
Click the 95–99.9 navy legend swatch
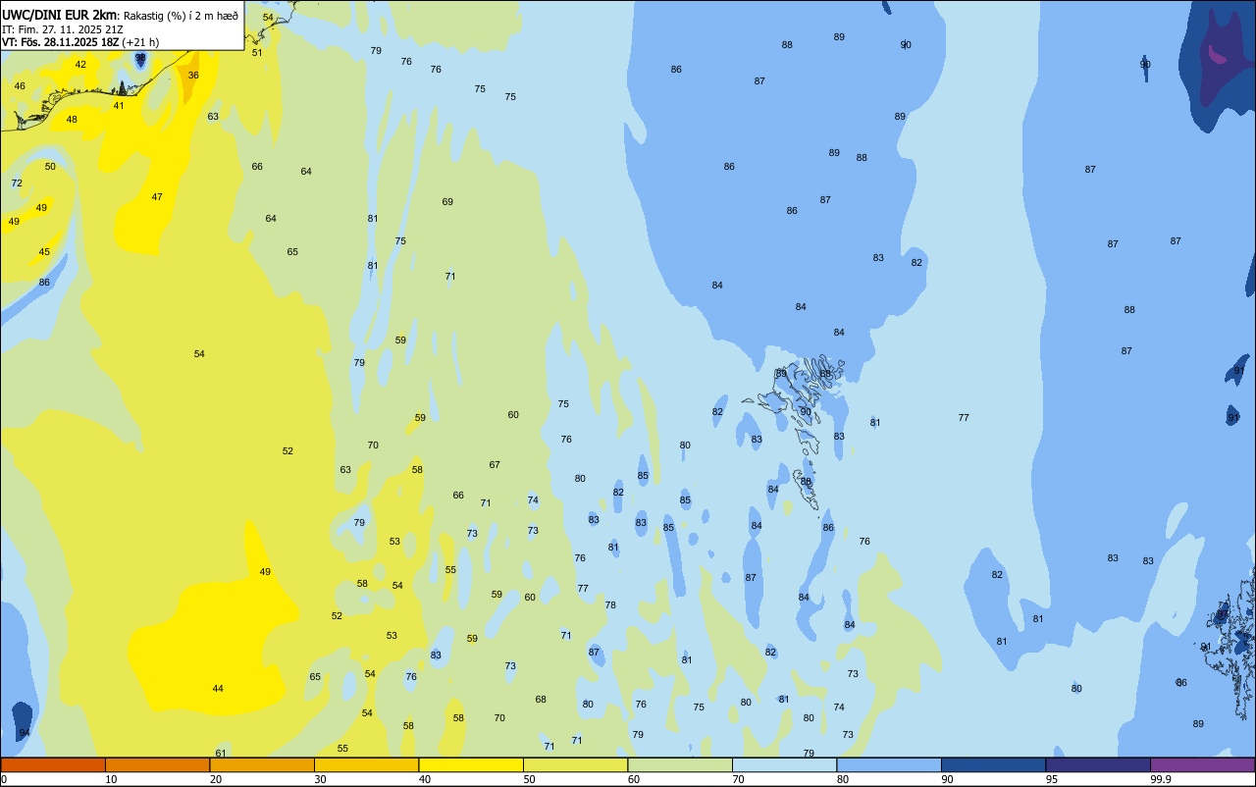coord(1098,764)
